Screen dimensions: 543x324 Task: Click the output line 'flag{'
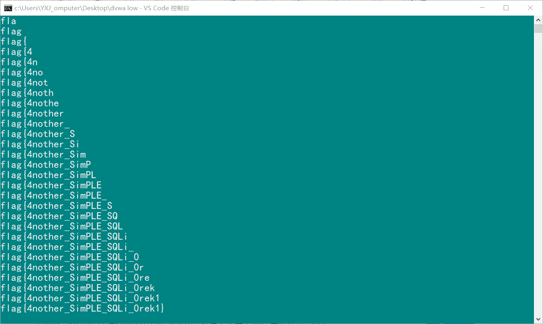tap(14, 41)
